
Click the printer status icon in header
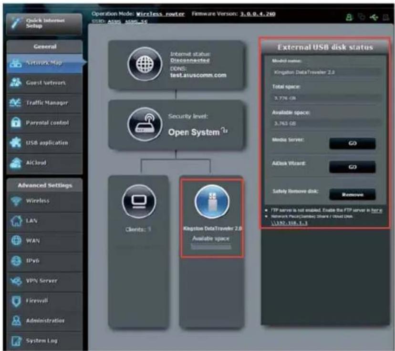[386, 17]
